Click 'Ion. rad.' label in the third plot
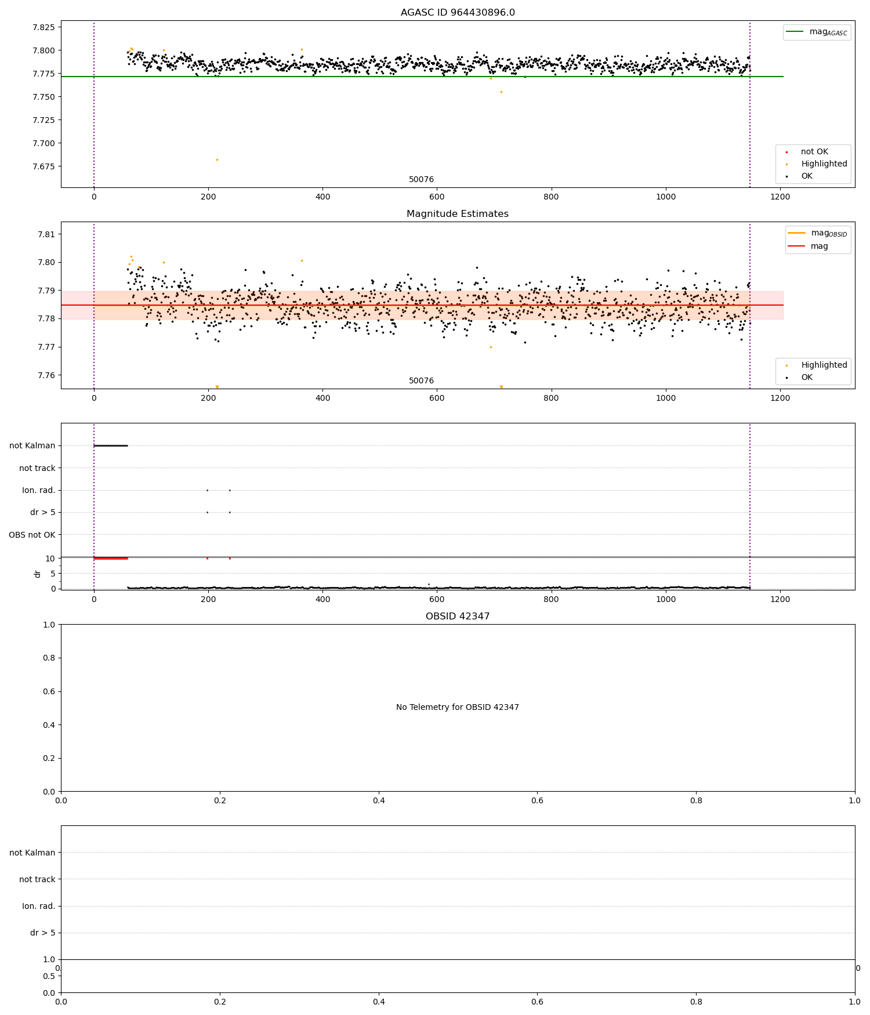870x1015 pixels. 39,491
